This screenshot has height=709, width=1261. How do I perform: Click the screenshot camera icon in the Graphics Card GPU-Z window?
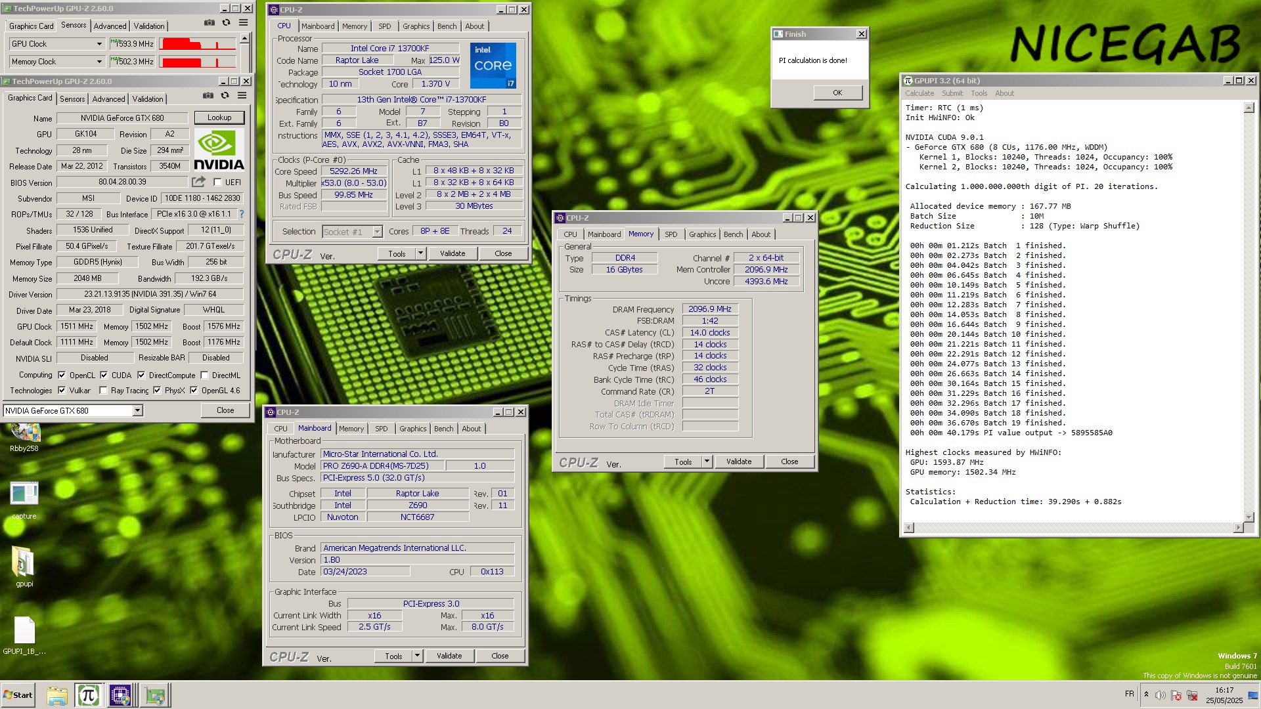(x=208, y=96)
